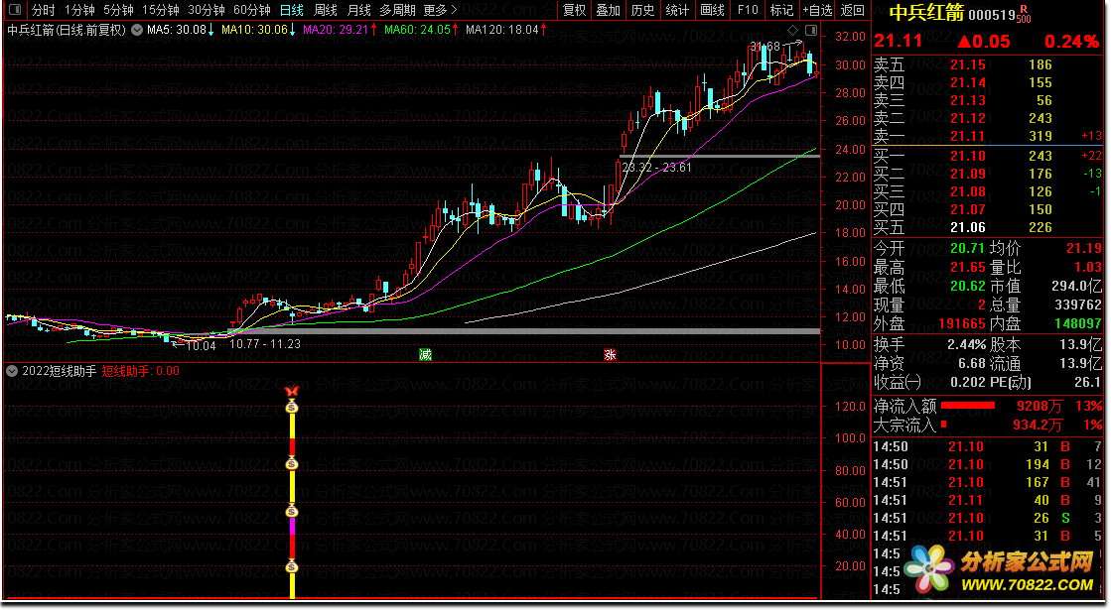The image size is (1111, 610).
Task: Click the panel layout icon before 分时
Action: tap(14, 10)
